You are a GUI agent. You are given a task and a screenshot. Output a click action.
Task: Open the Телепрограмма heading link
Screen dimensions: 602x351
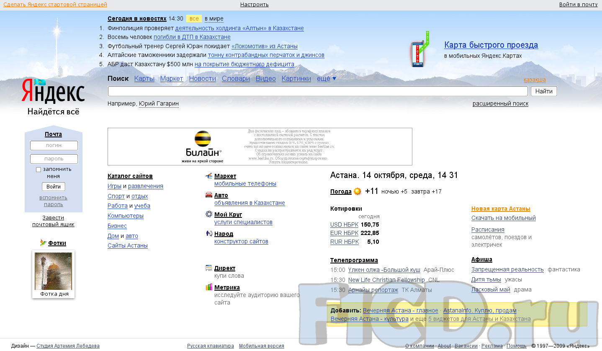(354, 261)
